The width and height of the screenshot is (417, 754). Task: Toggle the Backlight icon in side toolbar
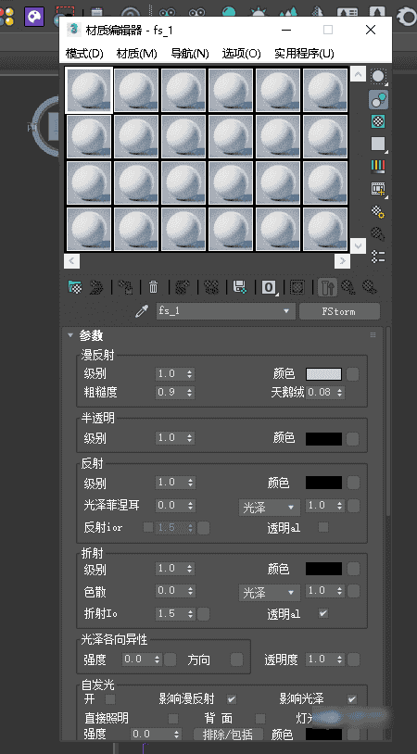click(378, 100)
